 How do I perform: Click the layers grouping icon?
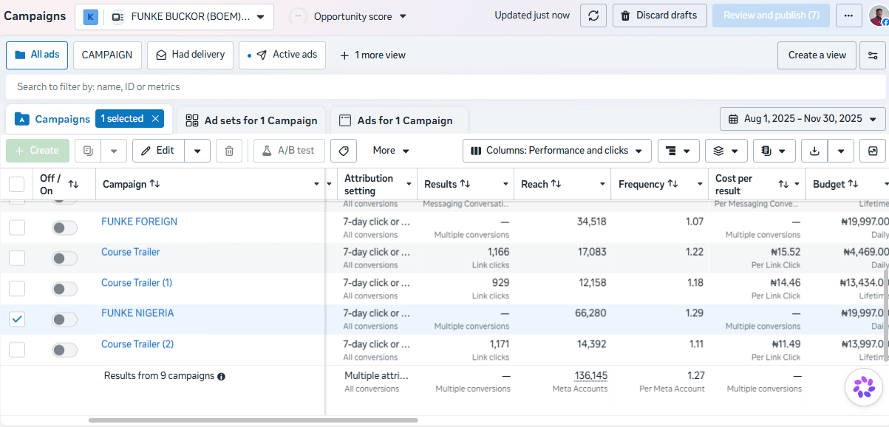coord(726,151)
